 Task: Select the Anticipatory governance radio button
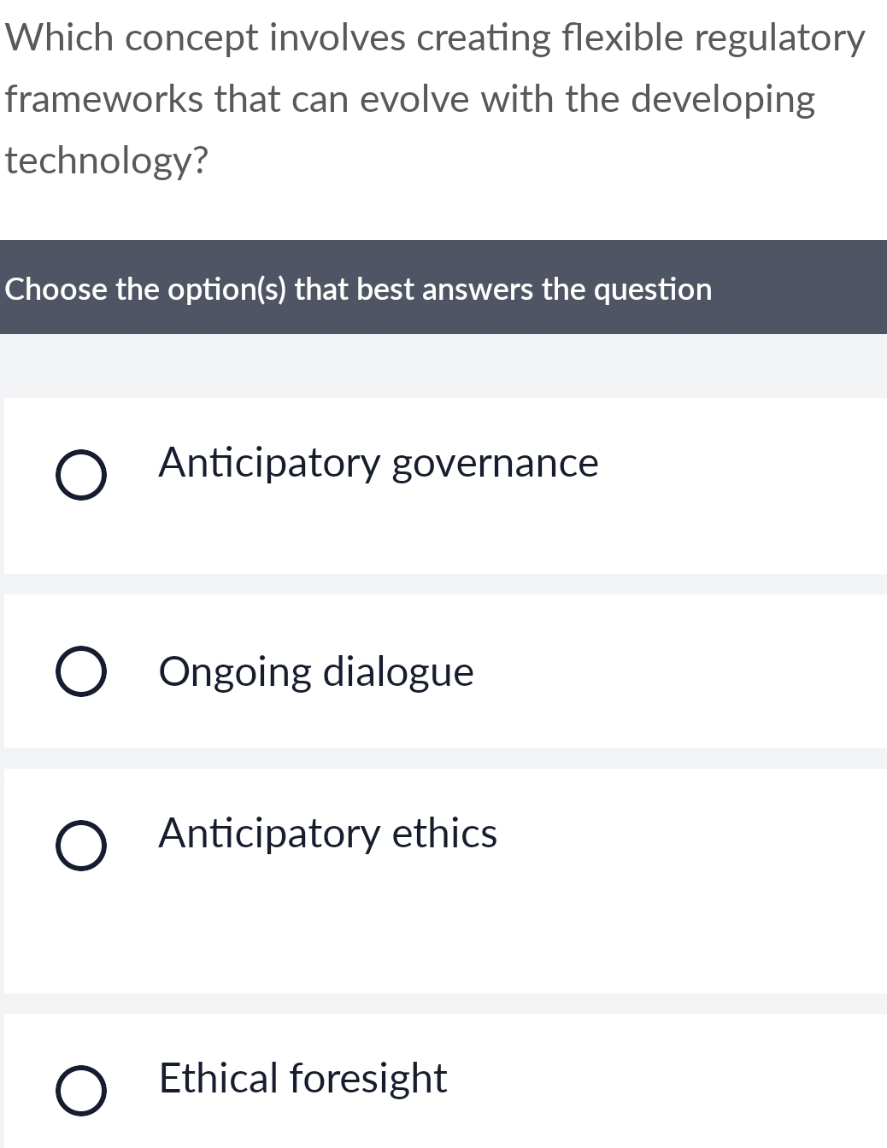(x=81, y=475)
